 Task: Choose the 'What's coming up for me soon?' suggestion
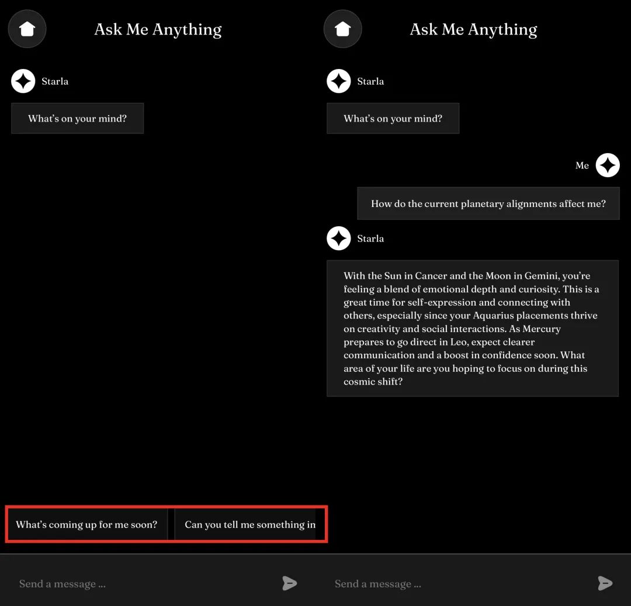point(87,524)
